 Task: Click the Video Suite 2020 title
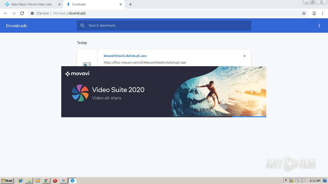click(118, 90)
